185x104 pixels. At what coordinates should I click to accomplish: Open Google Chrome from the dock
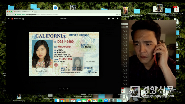62,101
